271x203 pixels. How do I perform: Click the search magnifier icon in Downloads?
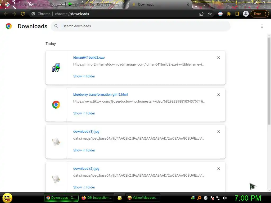[56, 26]
